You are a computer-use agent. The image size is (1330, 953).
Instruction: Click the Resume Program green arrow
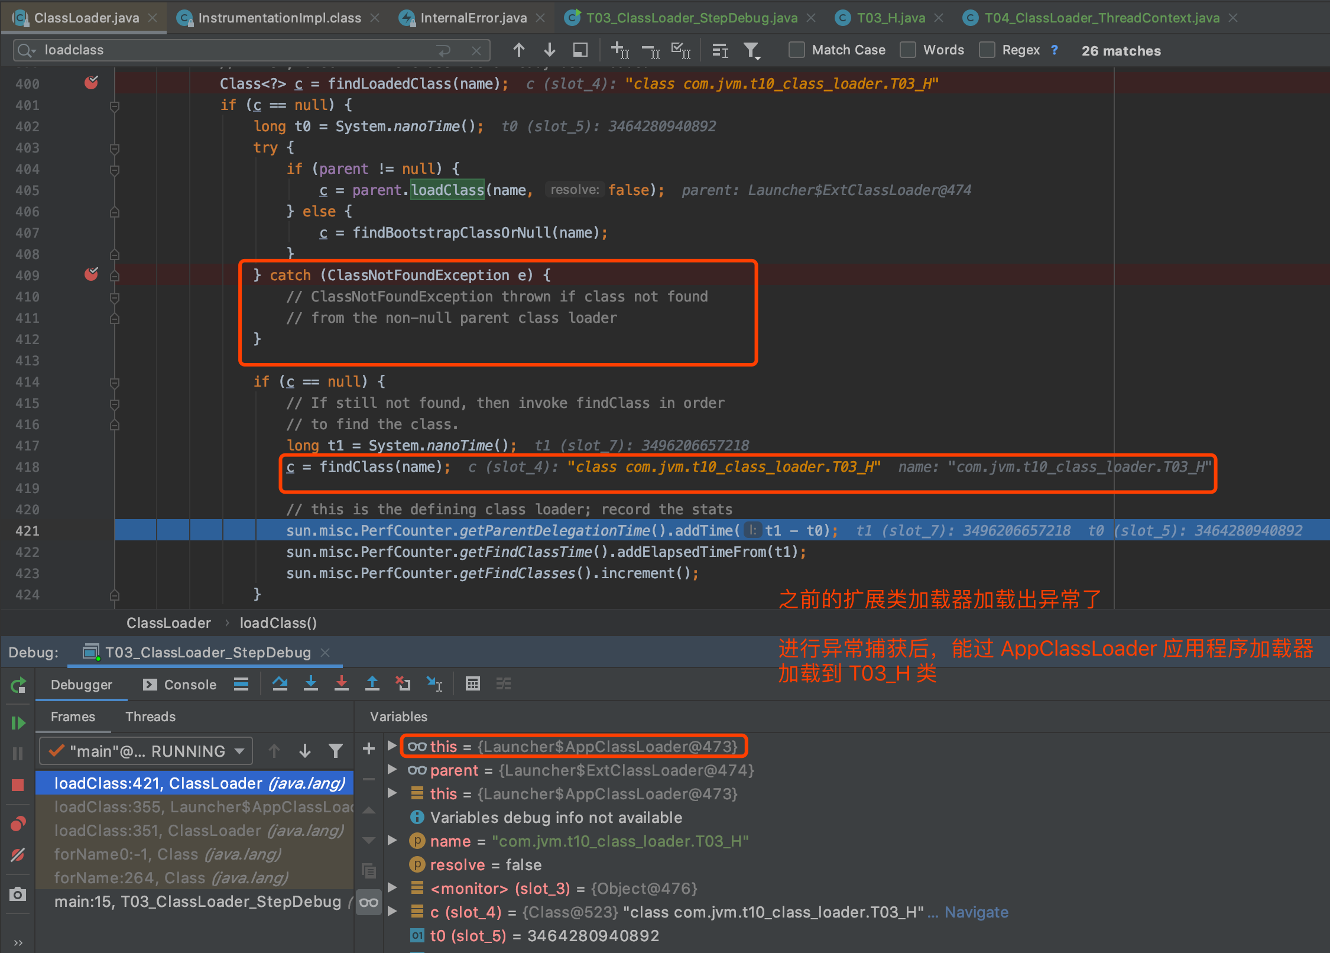coord(18,722)
